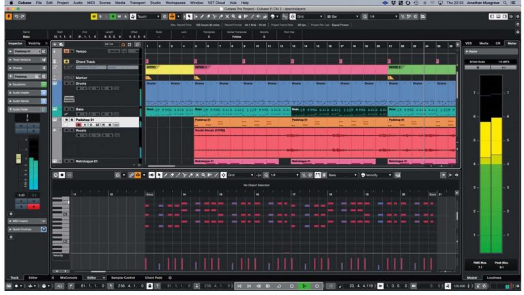
Task: Open the Project menu
Action: click(63, 3)
